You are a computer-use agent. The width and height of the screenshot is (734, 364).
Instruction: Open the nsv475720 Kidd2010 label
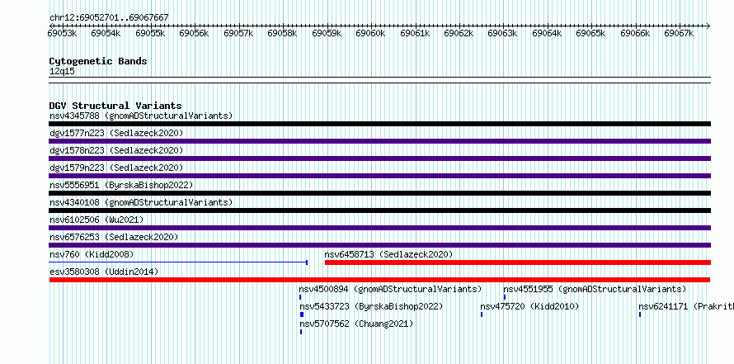(530, 306)
